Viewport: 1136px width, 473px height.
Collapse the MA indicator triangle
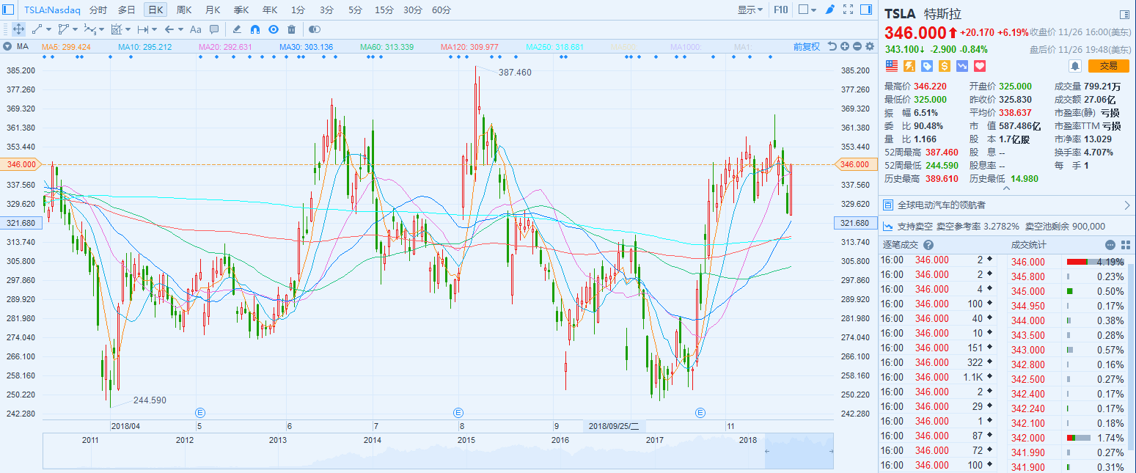(7, 46)
